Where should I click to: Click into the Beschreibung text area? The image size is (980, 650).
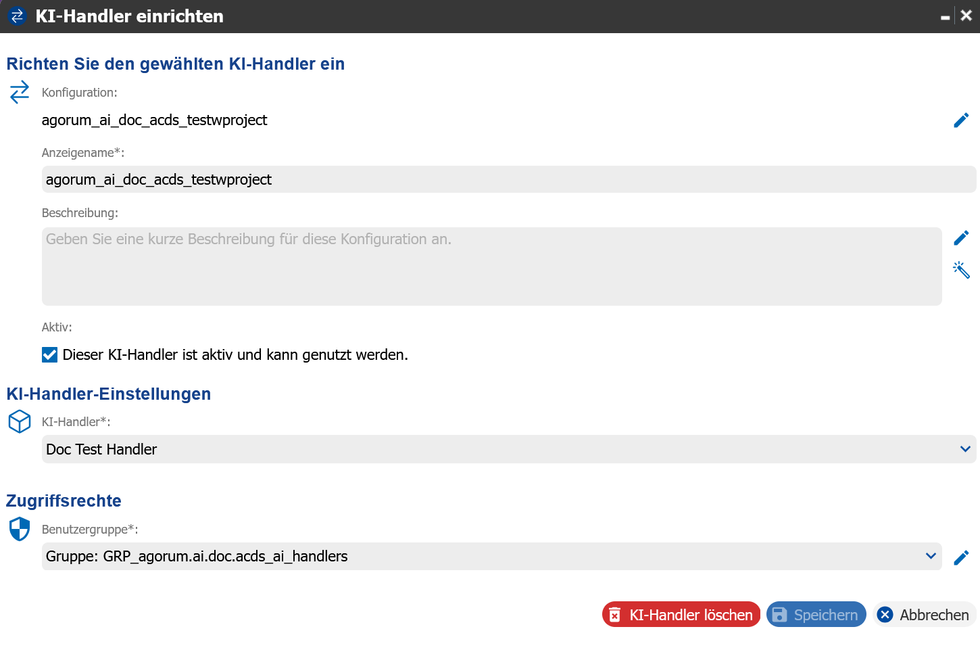coord(491,266)
